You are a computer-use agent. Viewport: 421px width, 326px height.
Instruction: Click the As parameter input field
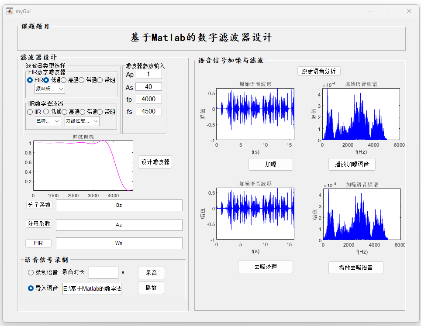click(x=149, y=87)
